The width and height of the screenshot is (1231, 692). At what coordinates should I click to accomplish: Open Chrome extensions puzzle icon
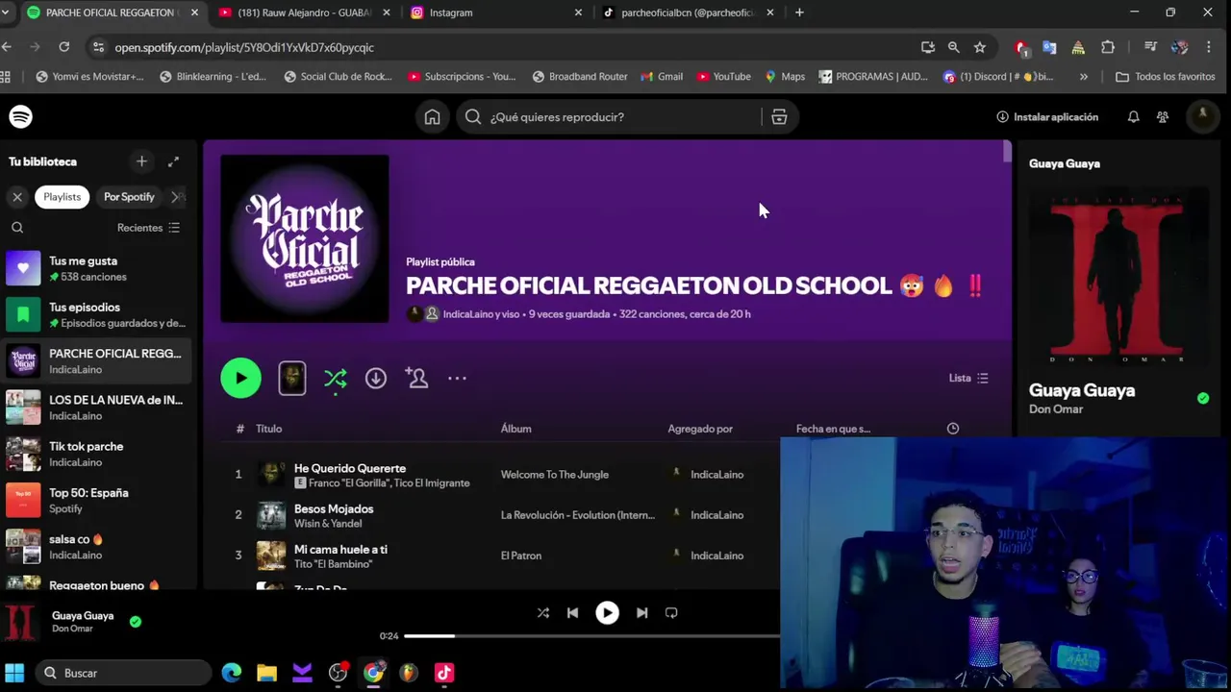(1108, 47)
